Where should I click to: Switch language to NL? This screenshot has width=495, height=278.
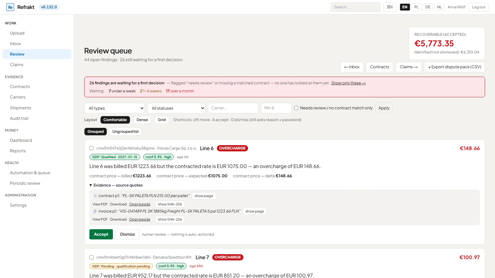coord(439,7)
